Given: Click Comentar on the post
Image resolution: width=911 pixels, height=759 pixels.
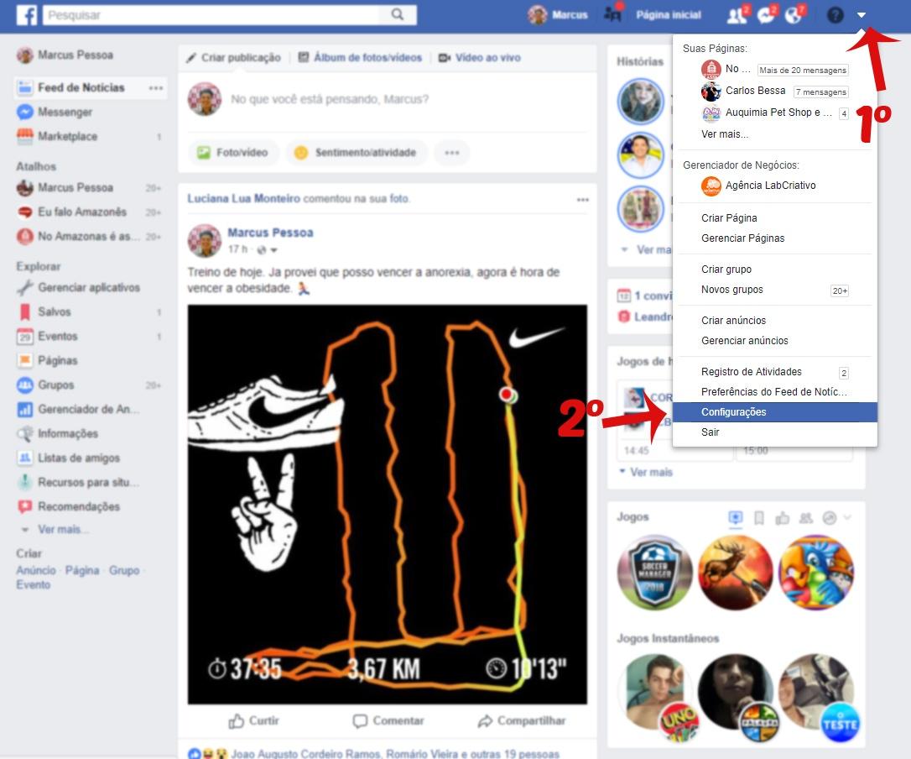Looking at the screenshot, I should point(388,721).
